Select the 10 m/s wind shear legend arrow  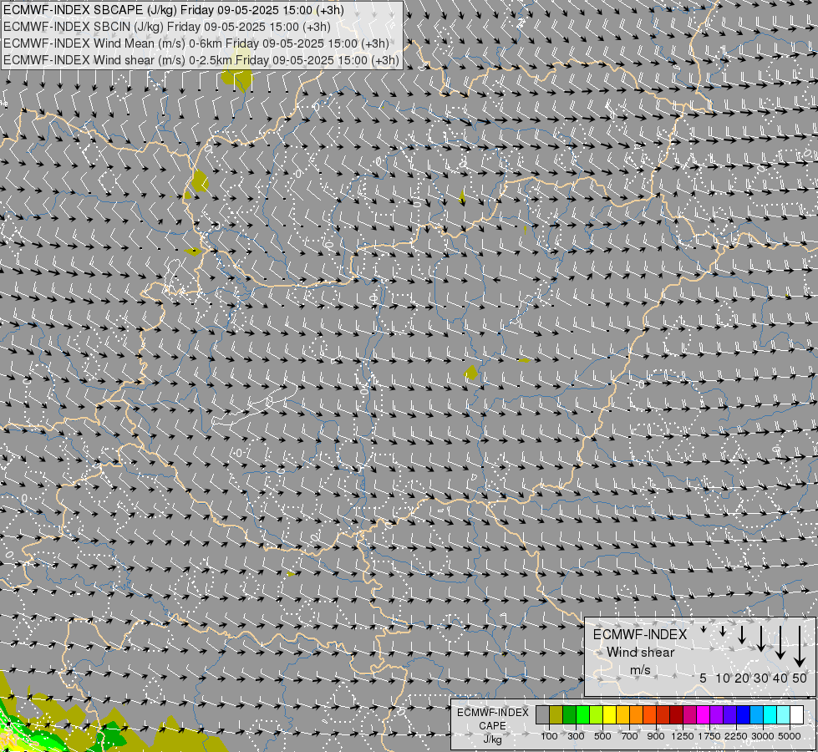click(723, 631)
